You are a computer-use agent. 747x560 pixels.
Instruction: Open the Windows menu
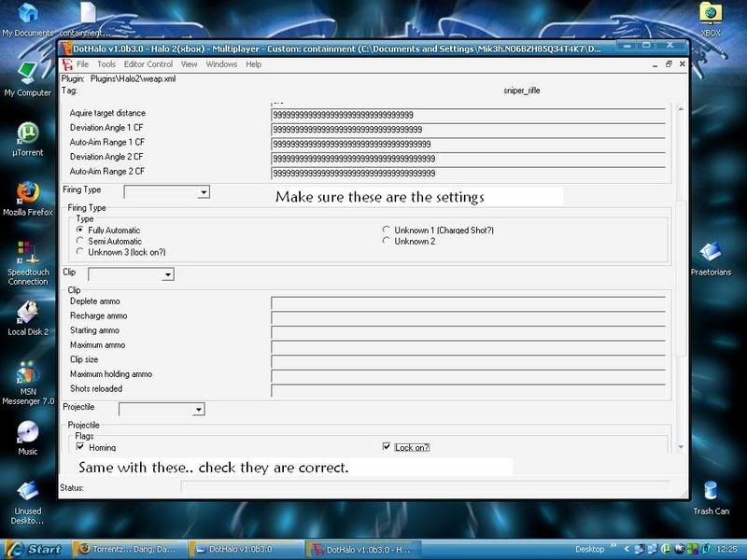point(221,64)
